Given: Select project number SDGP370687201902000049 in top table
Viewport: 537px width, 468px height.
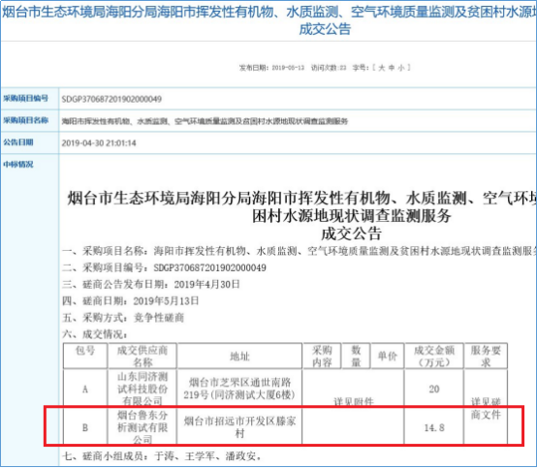Looking at the screenshot, I should pos(111,99).
